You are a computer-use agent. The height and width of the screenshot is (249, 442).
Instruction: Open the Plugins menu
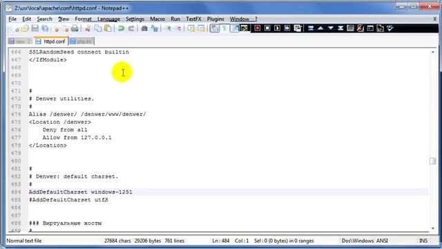point(215,19)
